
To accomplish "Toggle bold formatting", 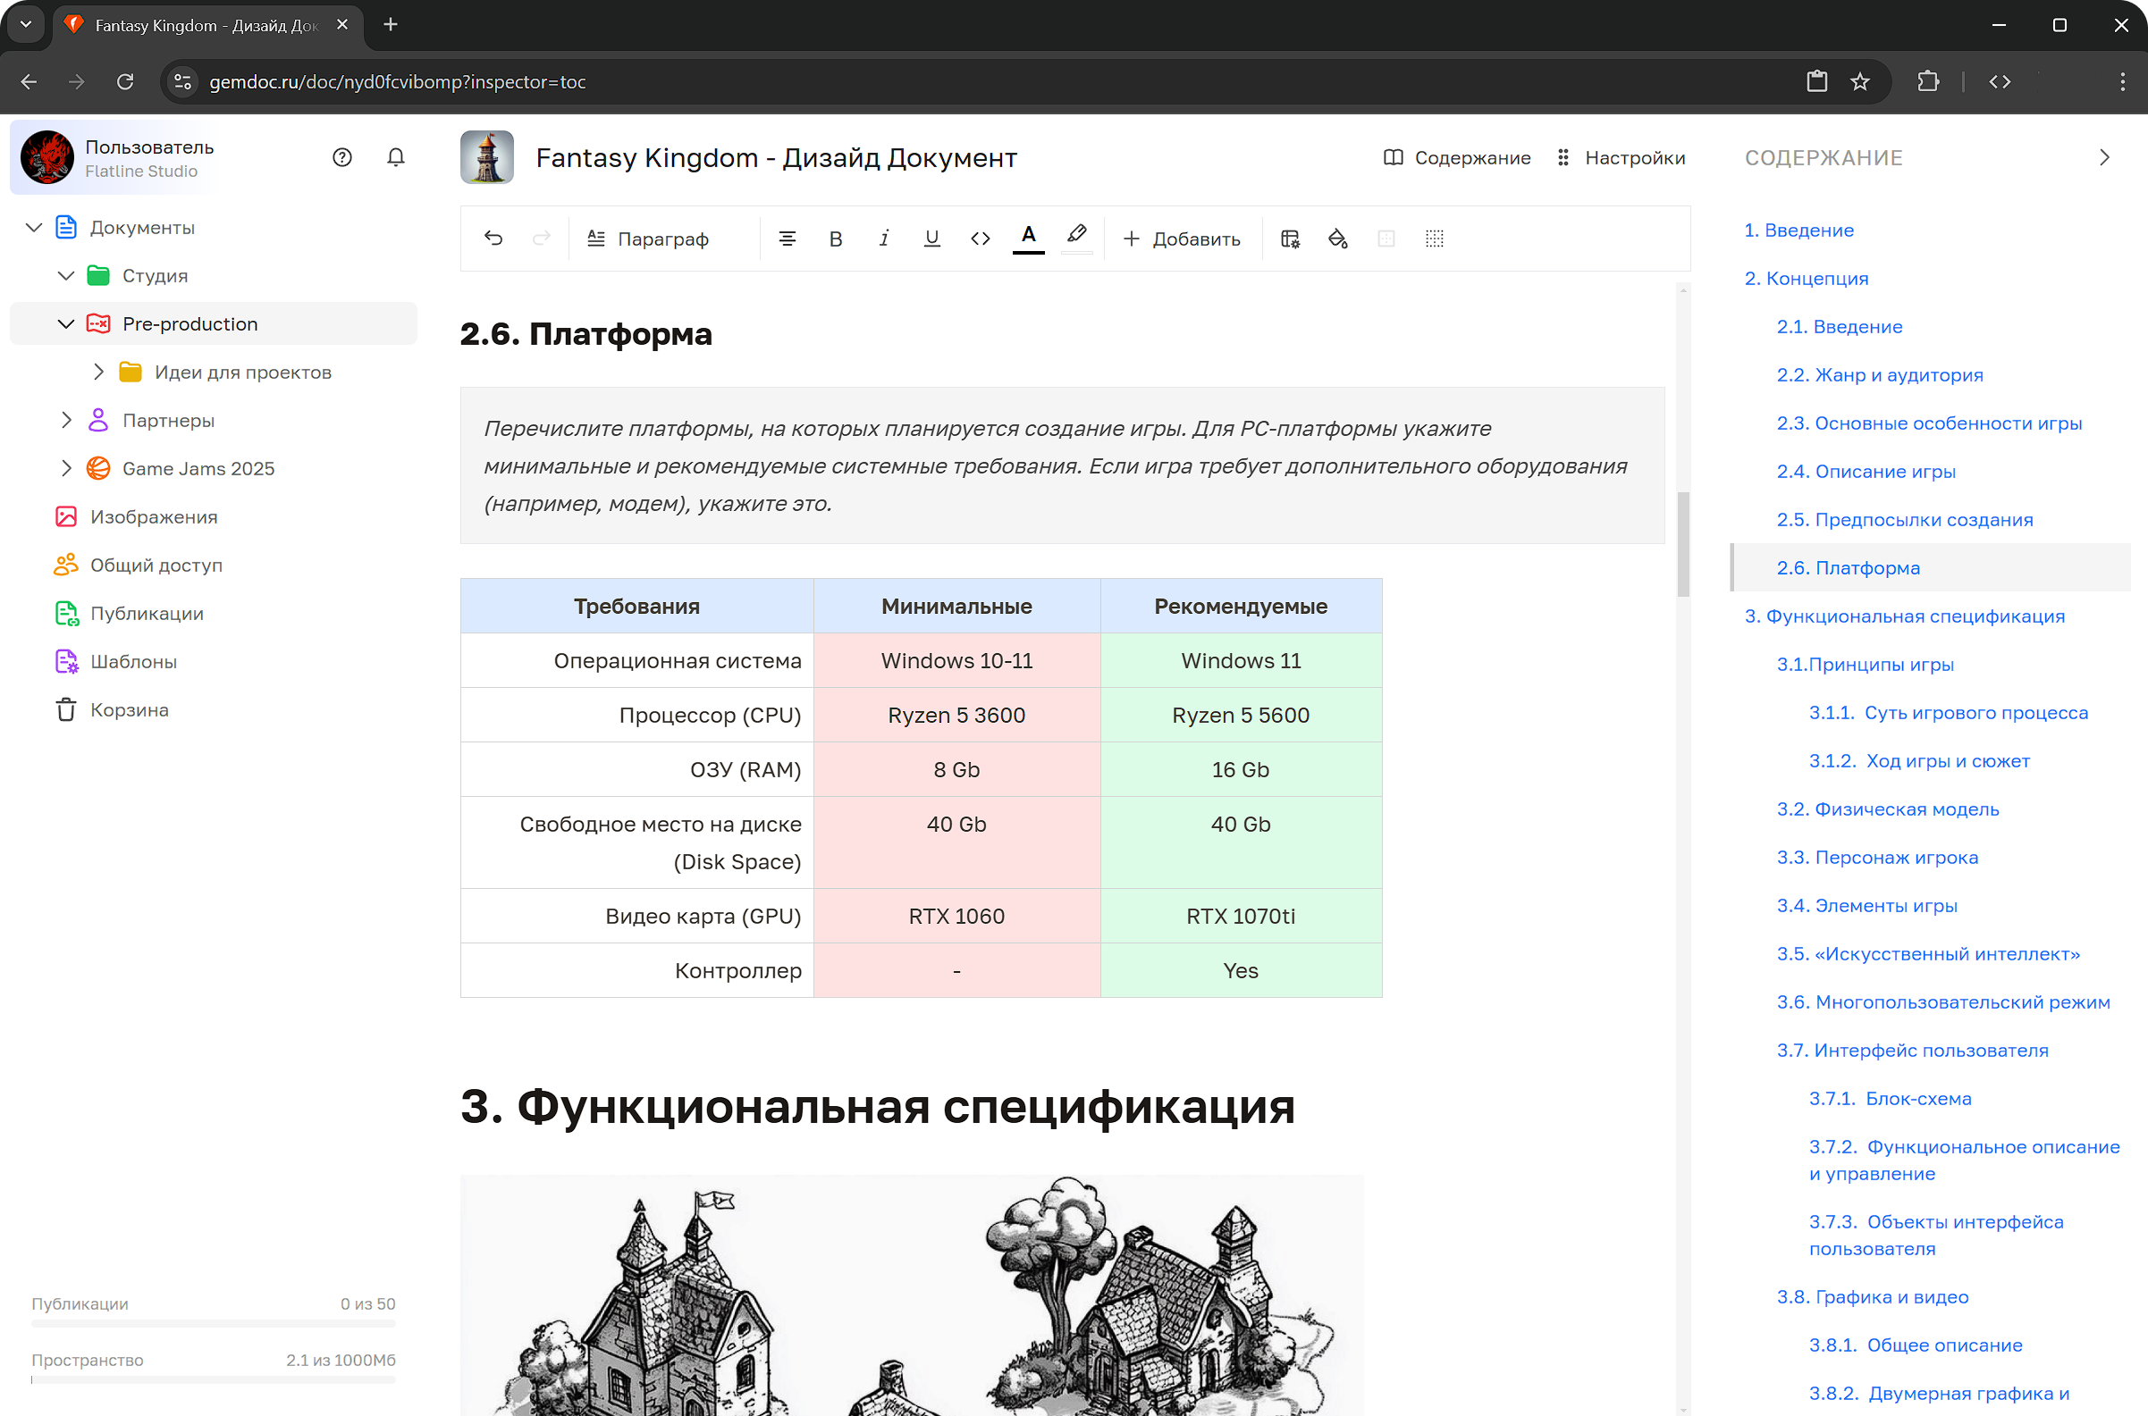I will (836, 239).
